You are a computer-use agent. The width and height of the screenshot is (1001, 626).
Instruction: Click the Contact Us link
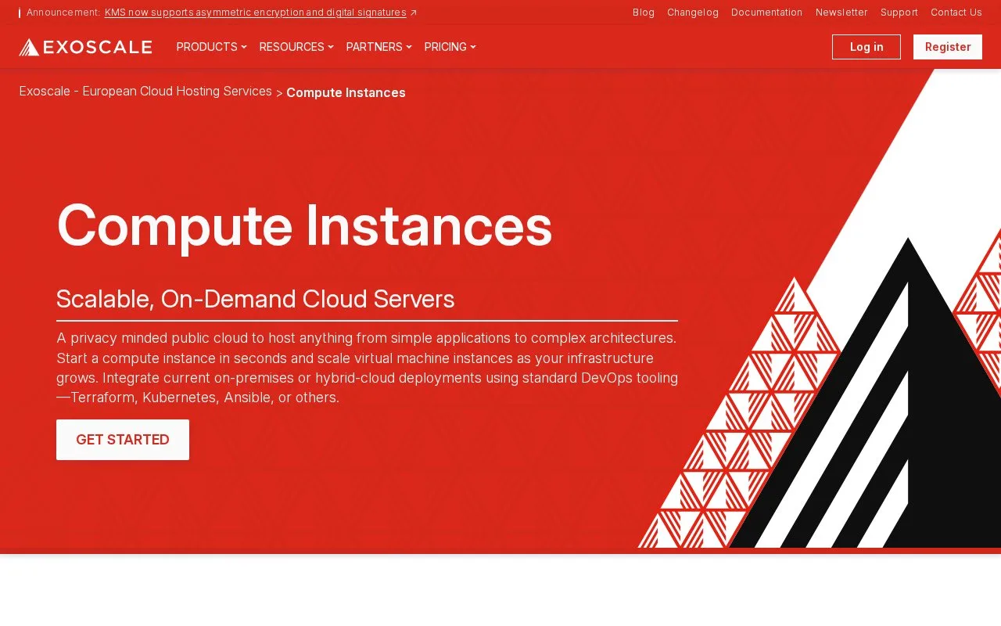956,13
